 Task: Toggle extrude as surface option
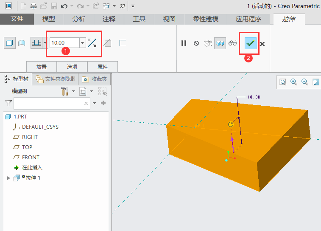(x=21, y=43)
